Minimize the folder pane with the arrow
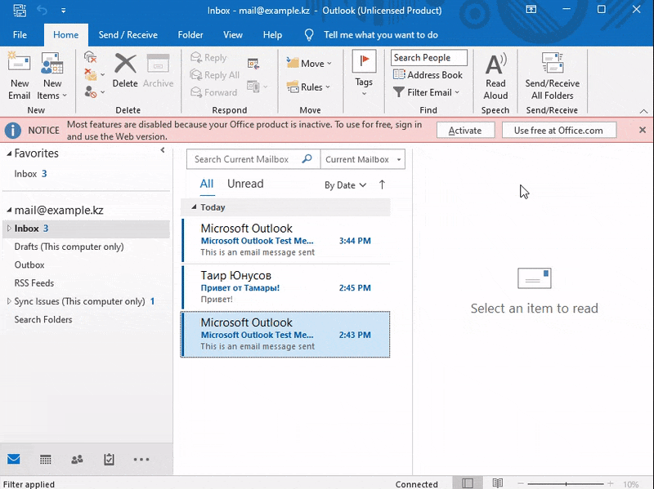The height and width of the screenshot is (489, 654). tap(163, 150)
